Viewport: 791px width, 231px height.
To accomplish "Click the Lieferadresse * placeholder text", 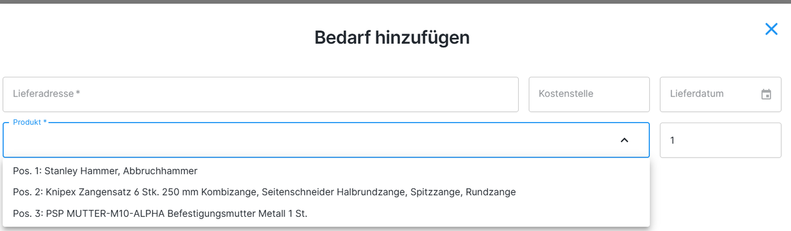I will 46,94.
